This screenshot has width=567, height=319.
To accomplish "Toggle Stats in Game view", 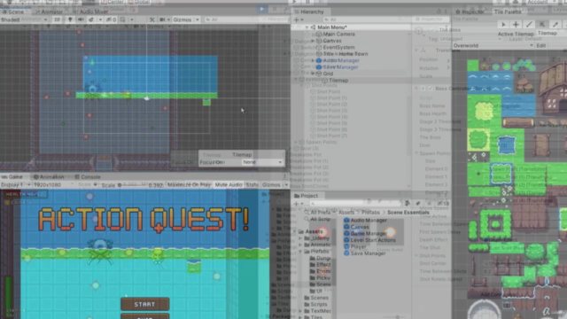I will 252,185.
